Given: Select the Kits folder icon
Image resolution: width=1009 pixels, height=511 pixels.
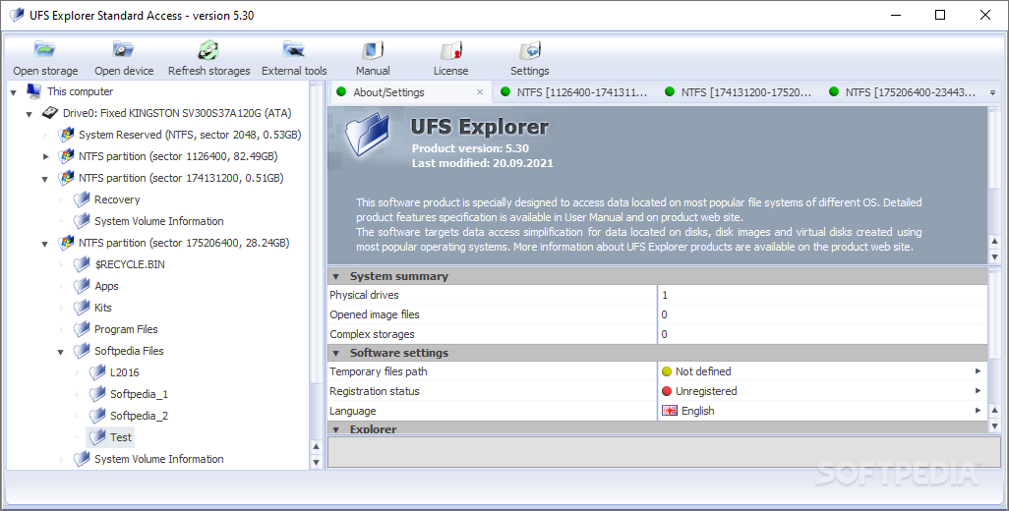Looking at the screenshot, I should 82,308.
